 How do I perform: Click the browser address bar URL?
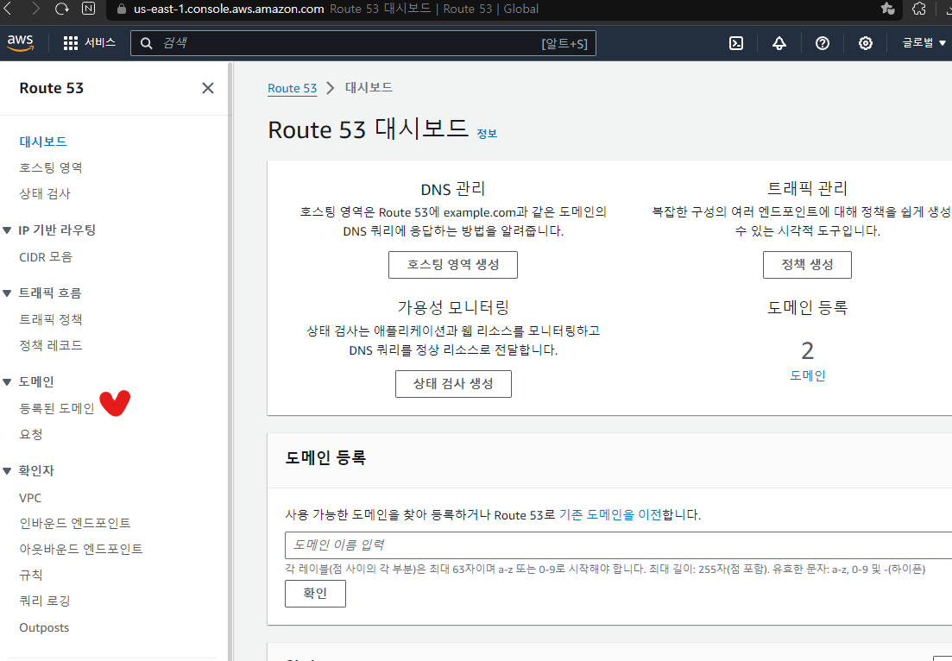point(229,9)
